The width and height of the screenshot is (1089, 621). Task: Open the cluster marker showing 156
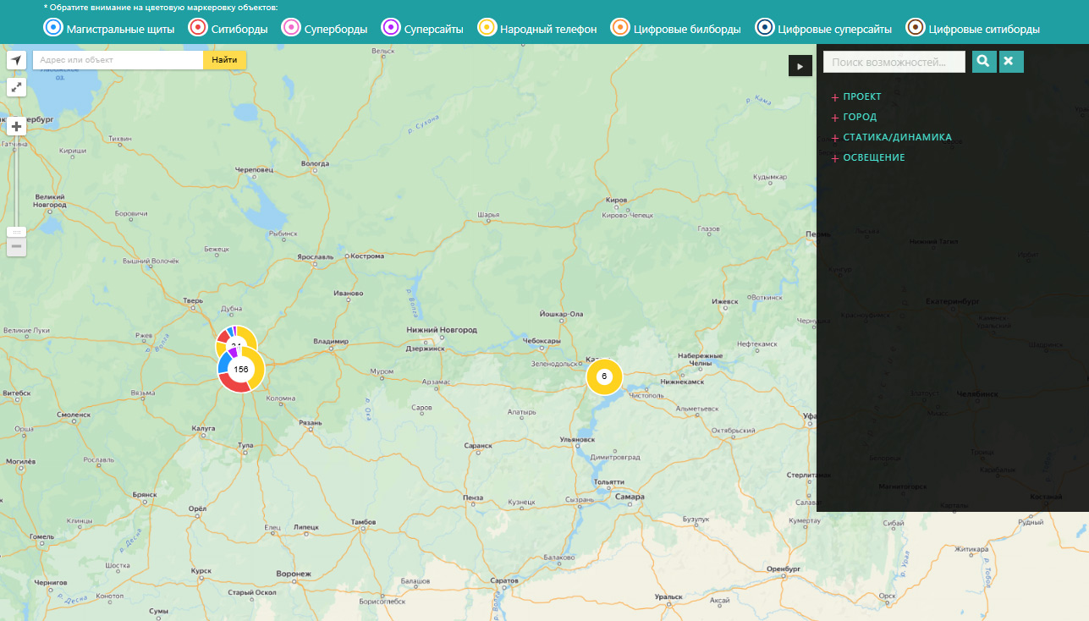241,370
